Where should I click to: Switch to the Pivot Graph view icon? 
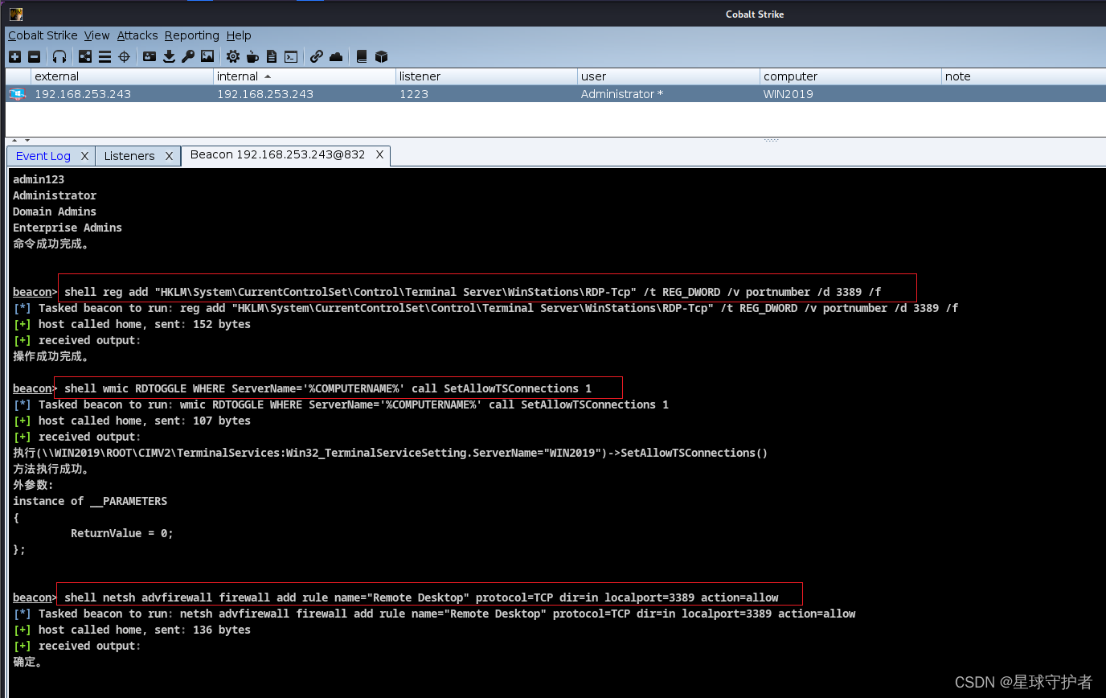[x=85, y=56]
